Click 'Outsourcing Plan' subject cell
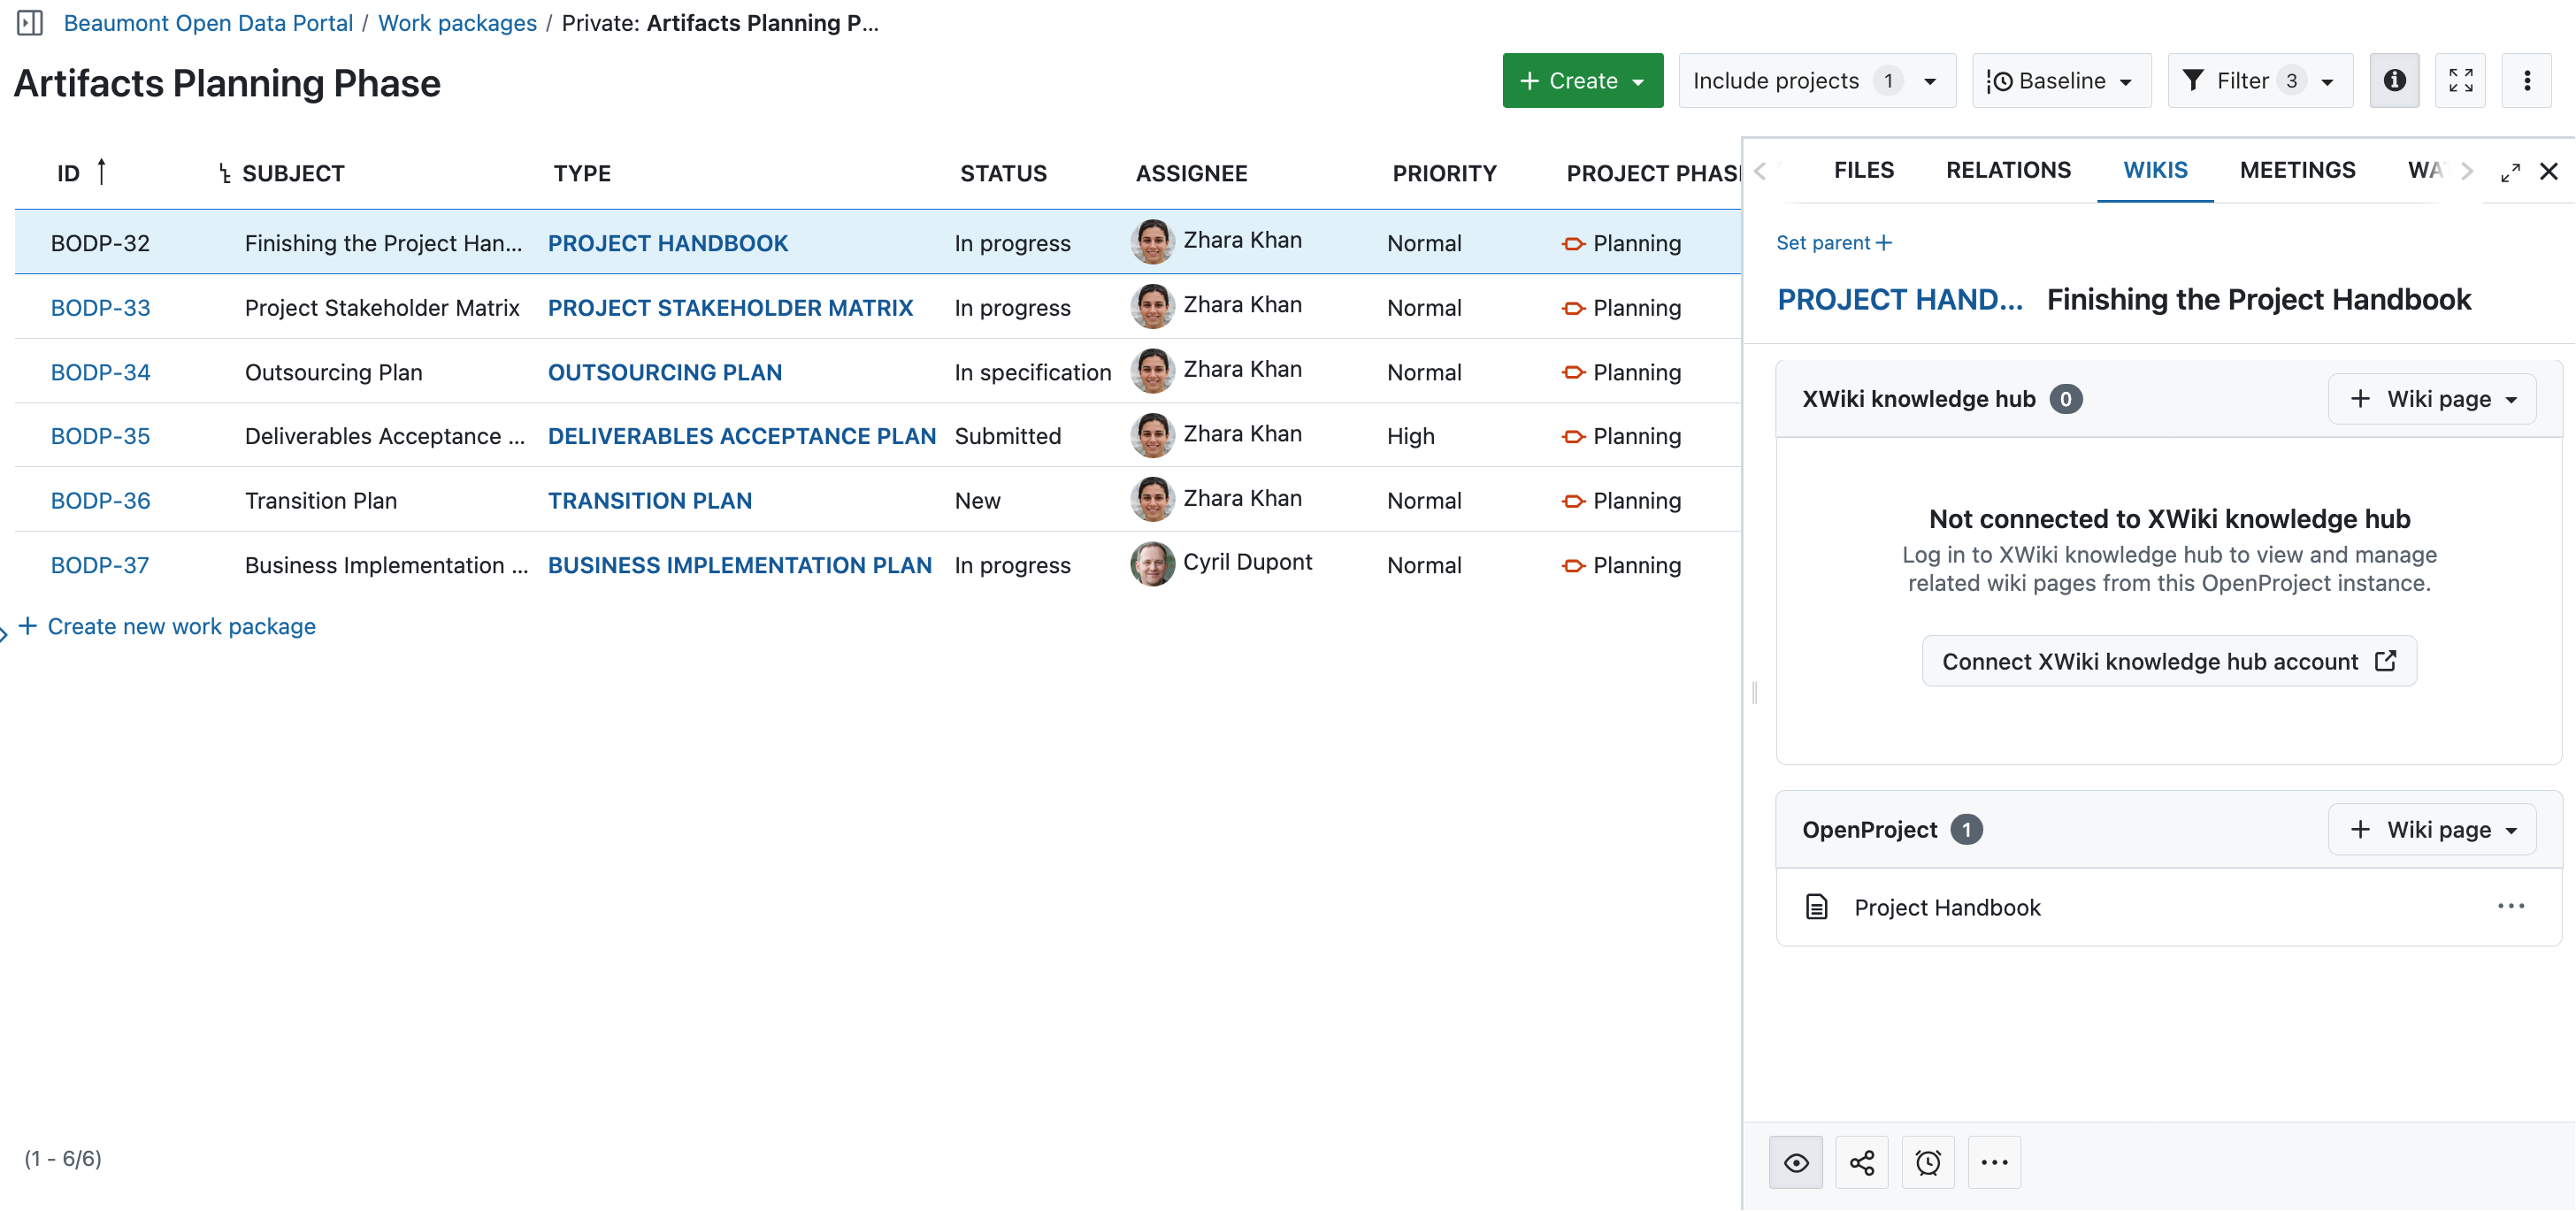 tap(333, 372)
